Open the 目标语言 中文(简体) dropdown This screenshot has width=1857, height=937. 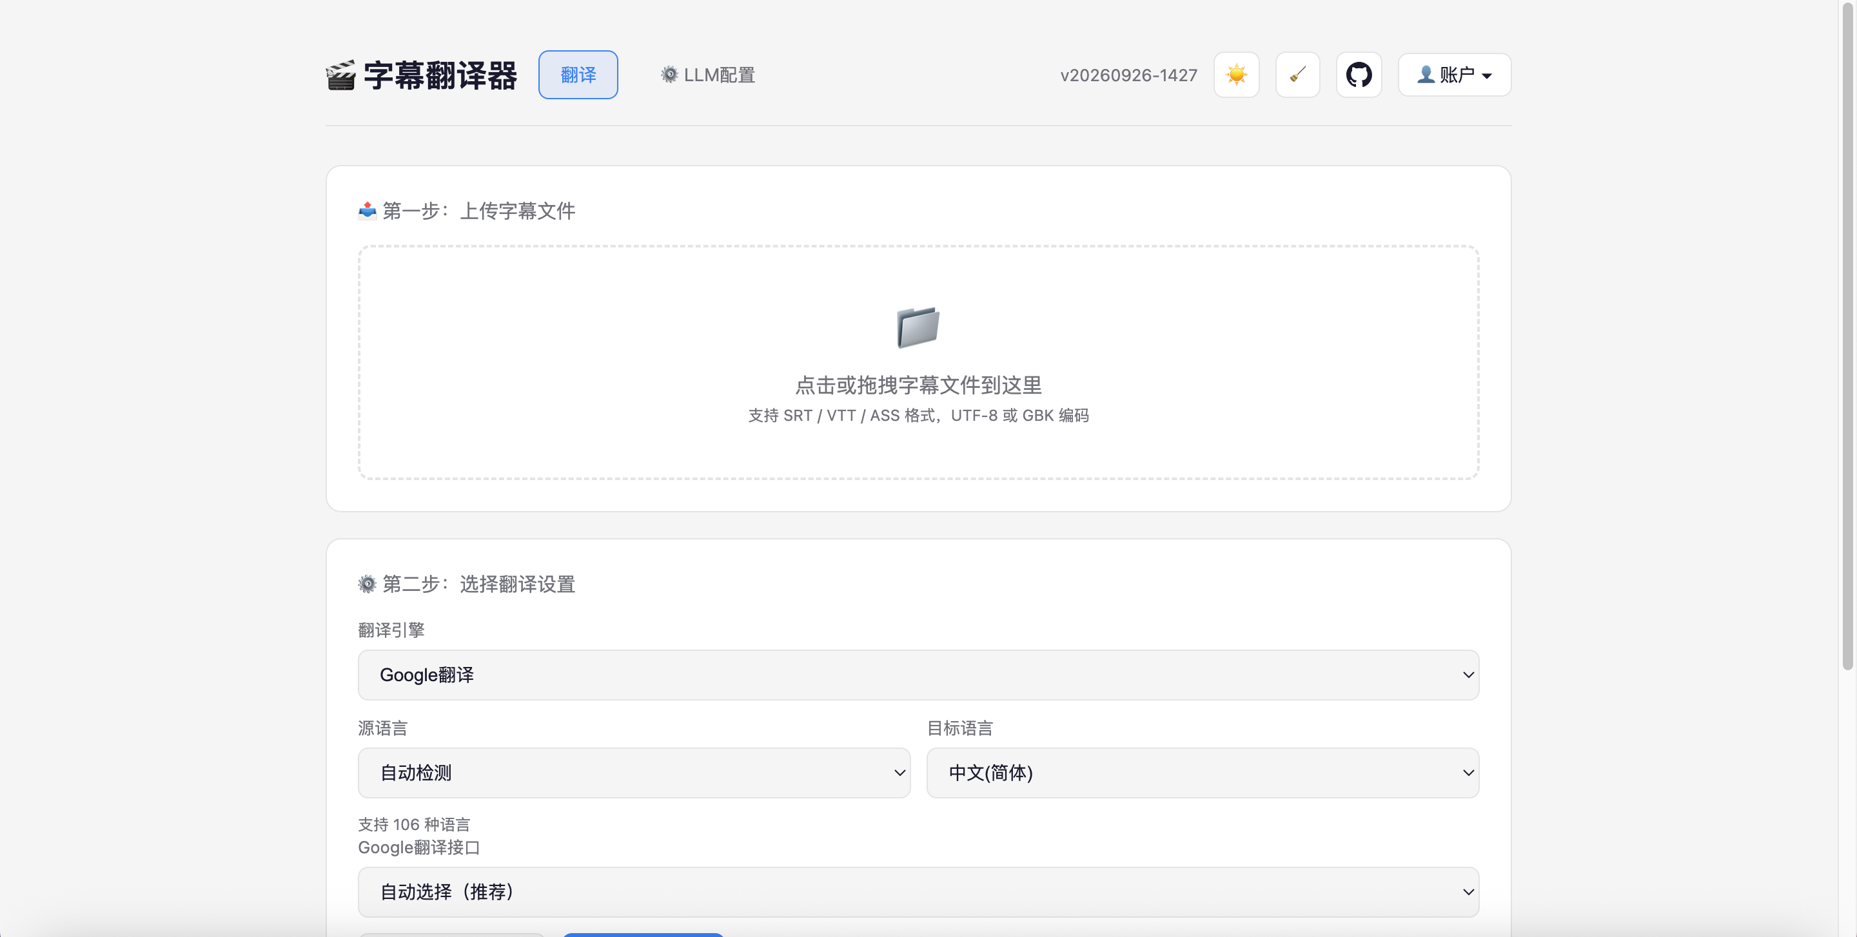click(1203, 773)
